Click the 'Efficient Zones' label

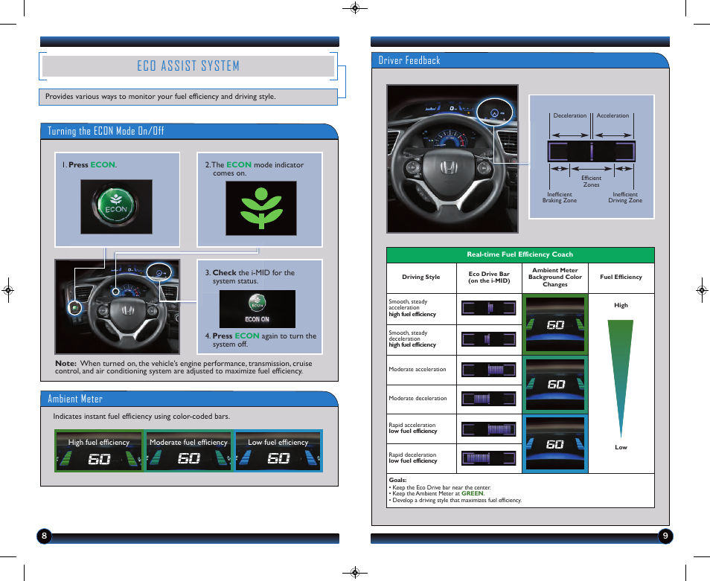coord(592,182)
